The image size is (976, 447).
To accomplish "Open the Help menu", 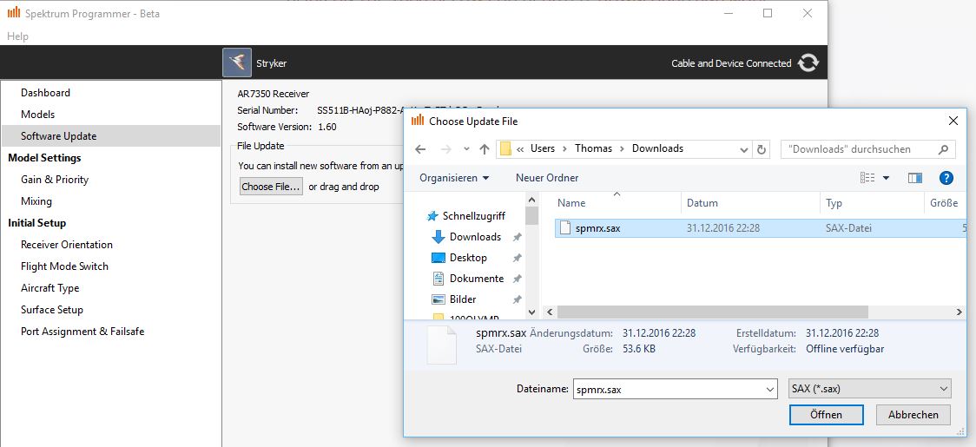I will 17,36.
